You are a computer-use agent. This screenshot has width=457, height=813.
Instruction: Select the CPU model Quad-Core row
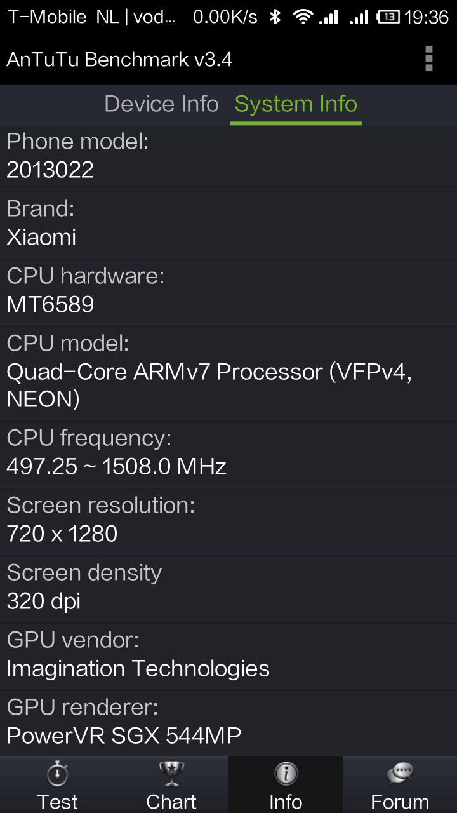228,373
